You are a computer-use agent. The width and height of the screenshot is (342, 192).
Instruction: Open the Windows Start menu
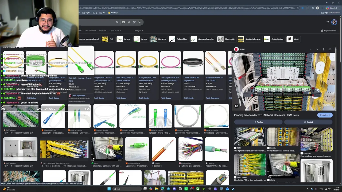click(x=109, y=189)
